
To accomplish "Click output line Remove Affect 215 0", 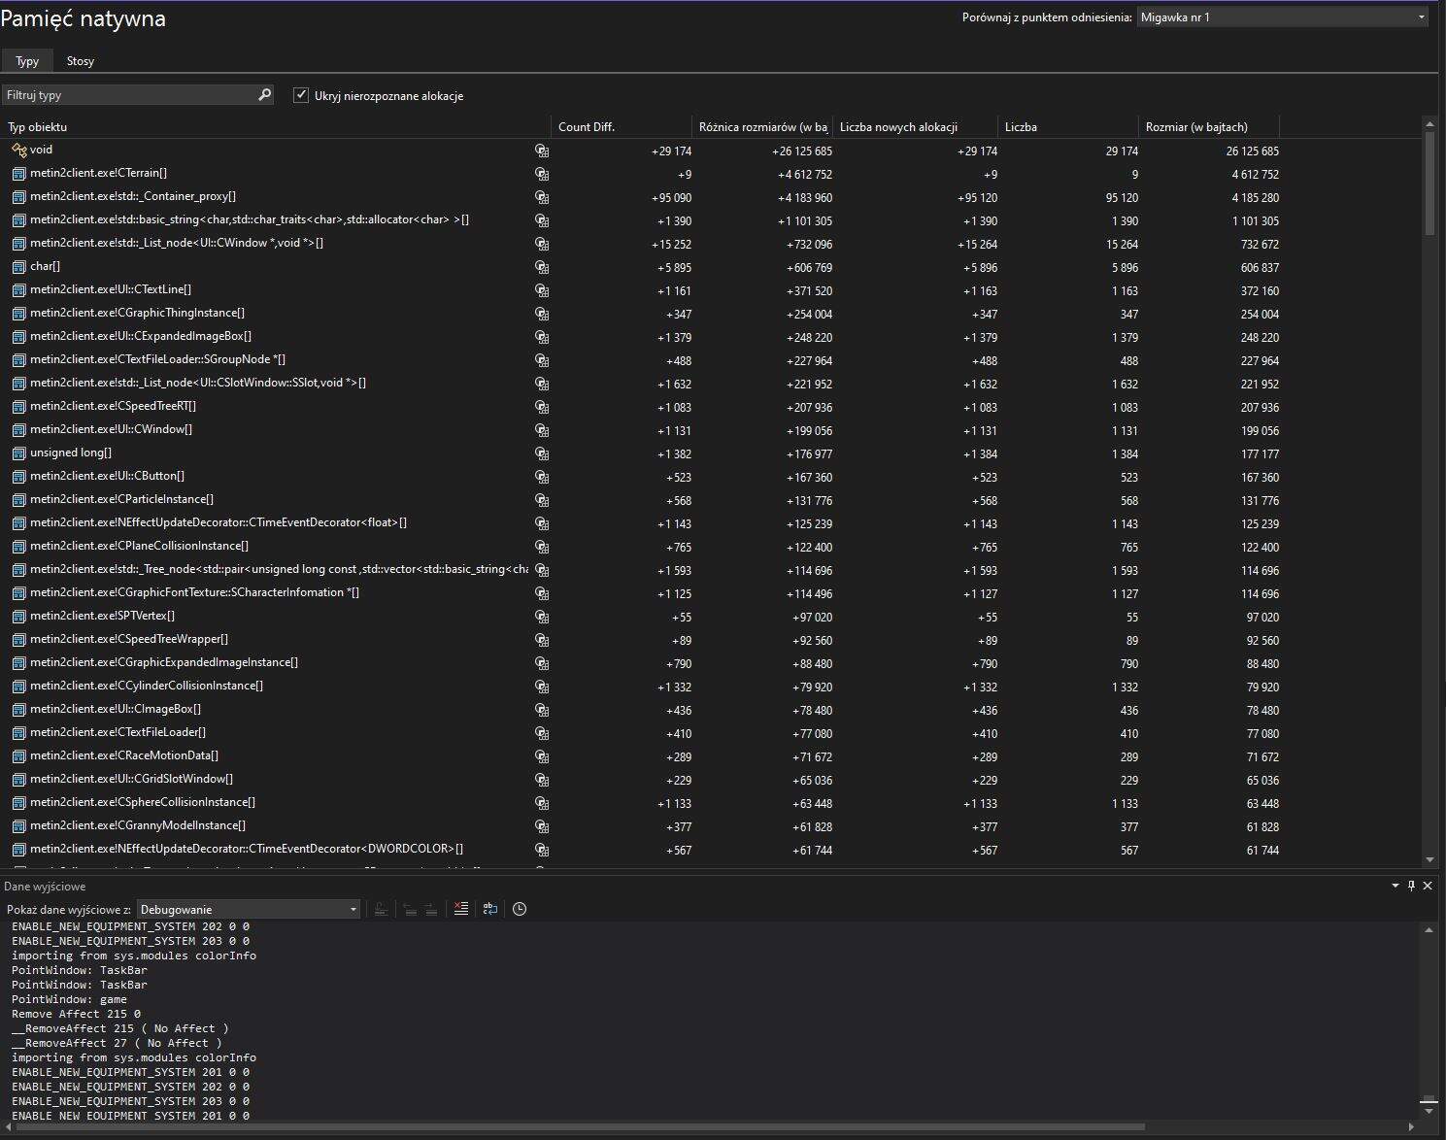I will click(76, 1014).
